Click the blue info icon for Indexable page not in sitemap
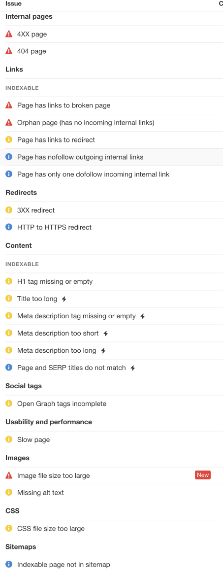The height and width of the screenshot is (574, 223). [9, 565]
